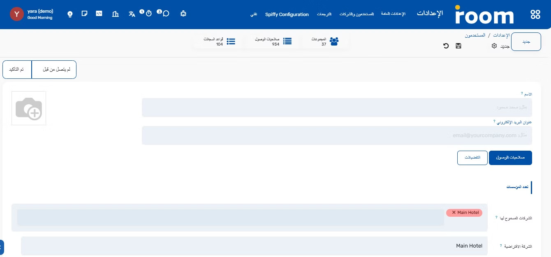
Task: Open the code snippet icon in the top bar
Action: 99,14
